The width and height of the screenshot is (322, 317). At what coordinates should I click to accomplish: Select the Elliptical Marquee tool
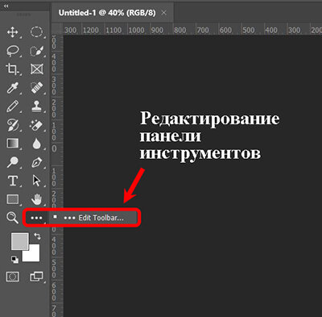click(x=36, y=32)
